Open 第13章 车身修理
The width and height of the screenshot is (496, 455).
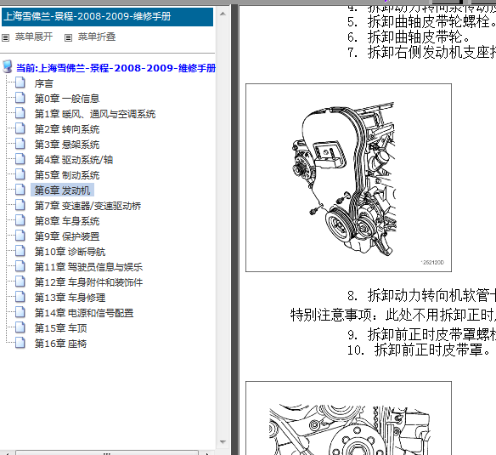click(70, 298)
